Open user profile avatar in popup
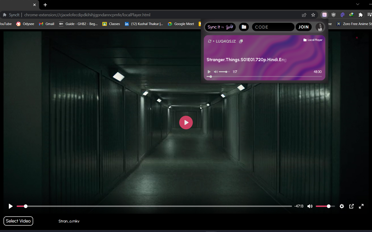This screenshot has height=232, width=372. pos(320,27)
